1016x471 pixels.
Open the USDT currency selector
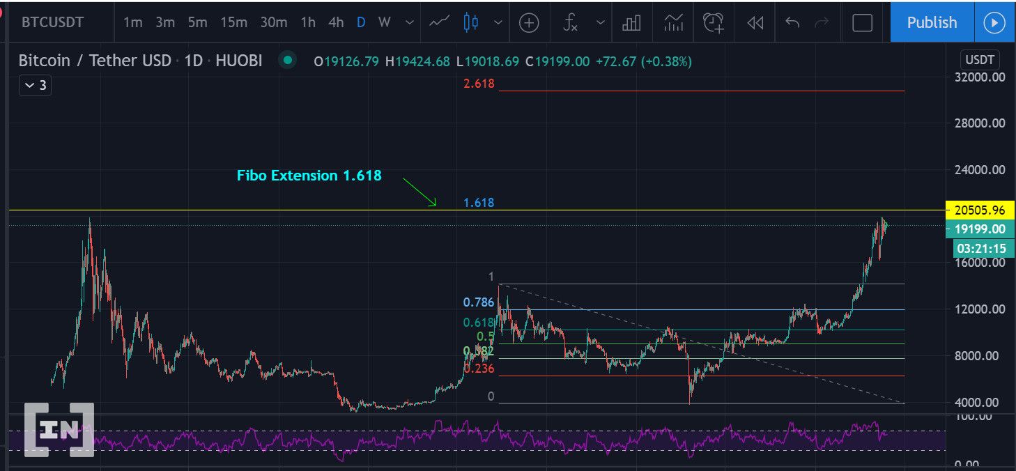coord(979,60)
